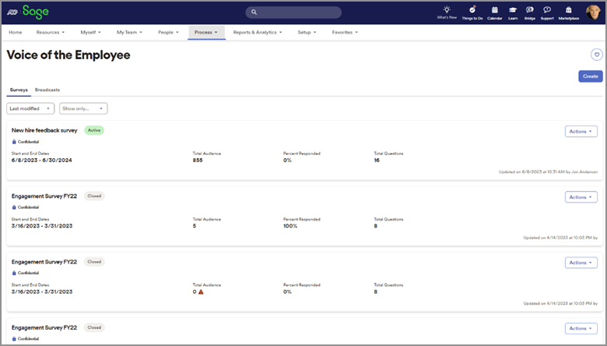Open the Support chat icon
Screen dimensions: 607x346
tap(547, 11)
